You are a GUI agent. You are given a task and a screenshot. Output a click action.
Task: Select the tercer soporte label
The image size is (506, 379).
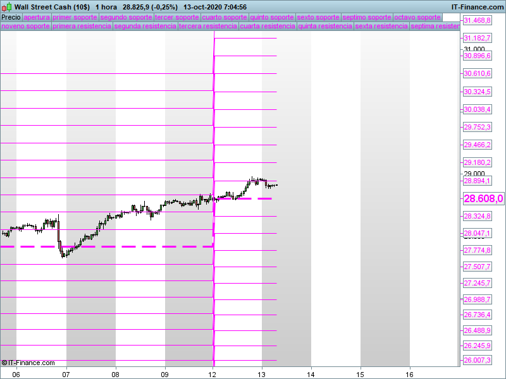pyautogui.click(x=177, y=18)
